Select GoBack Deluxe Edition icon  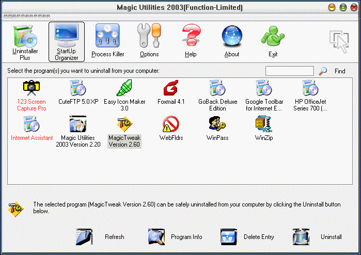[217, 88]
